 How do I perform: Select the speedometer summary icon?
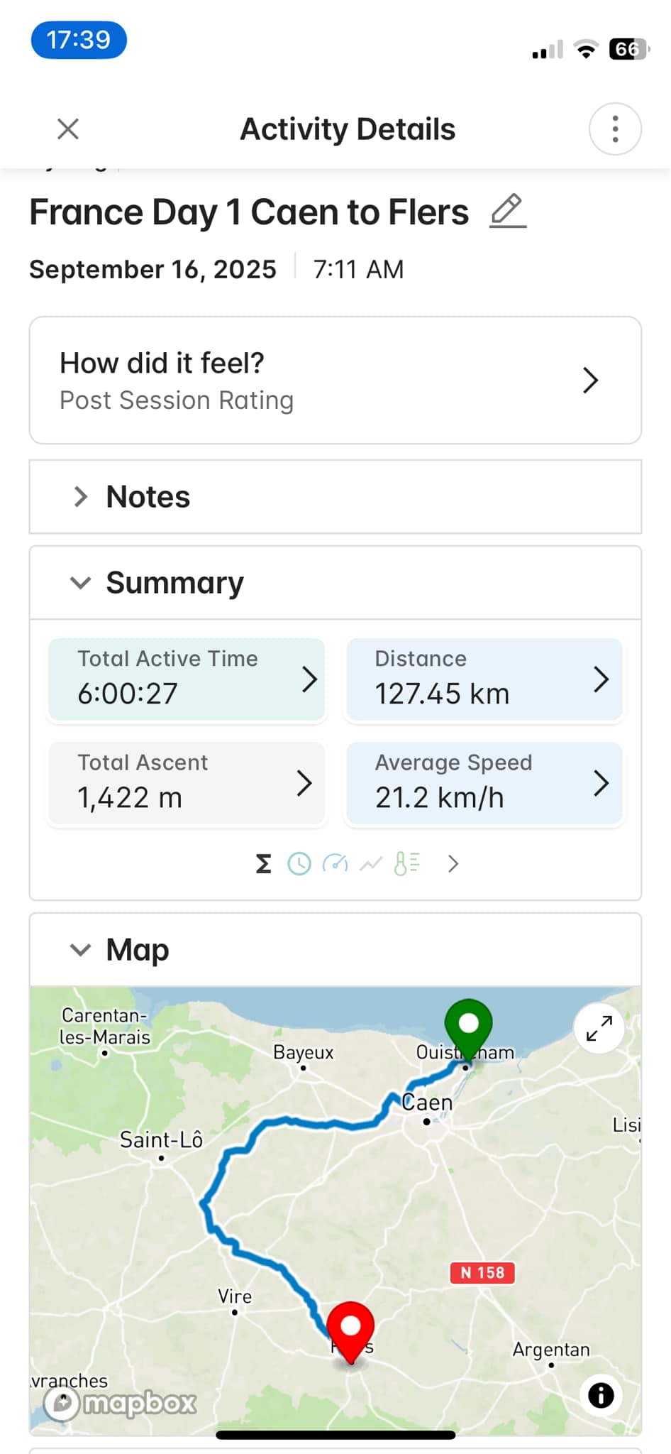click(335, 863)
